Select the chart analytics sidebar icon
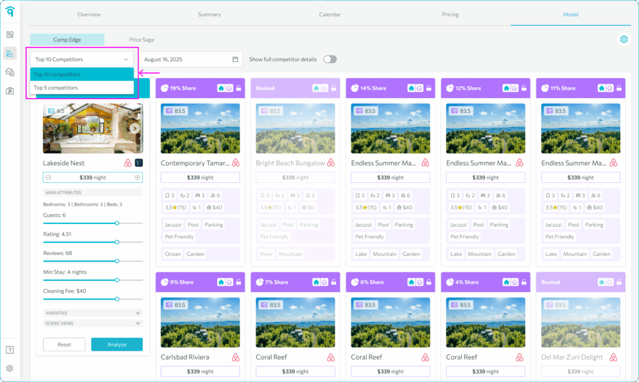Screen dimensions: 639x382 coord(10,53)
